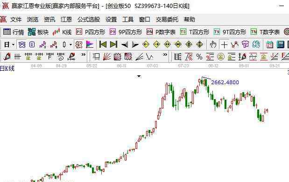This screenshot has height=182, width=289.
Task: Click the clipboard document icon
Action: click(x=32, y=44)
